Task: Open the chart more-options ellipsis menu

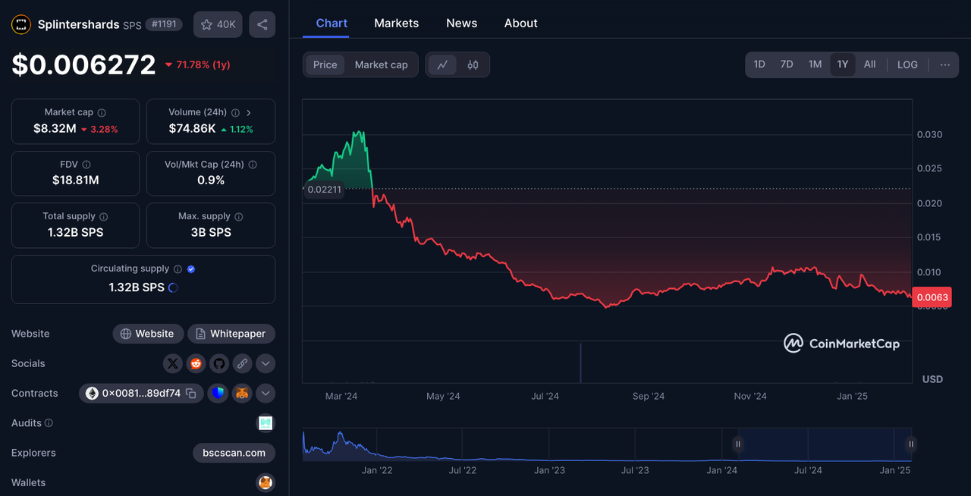Action: [x=945, y=64]
